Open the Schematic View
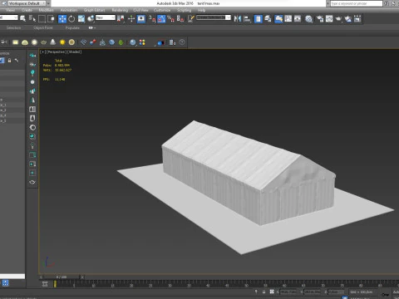399x299 pixels. tap(298, 18)
